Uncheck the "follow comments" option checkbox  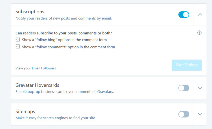click(x=18, y=47)
